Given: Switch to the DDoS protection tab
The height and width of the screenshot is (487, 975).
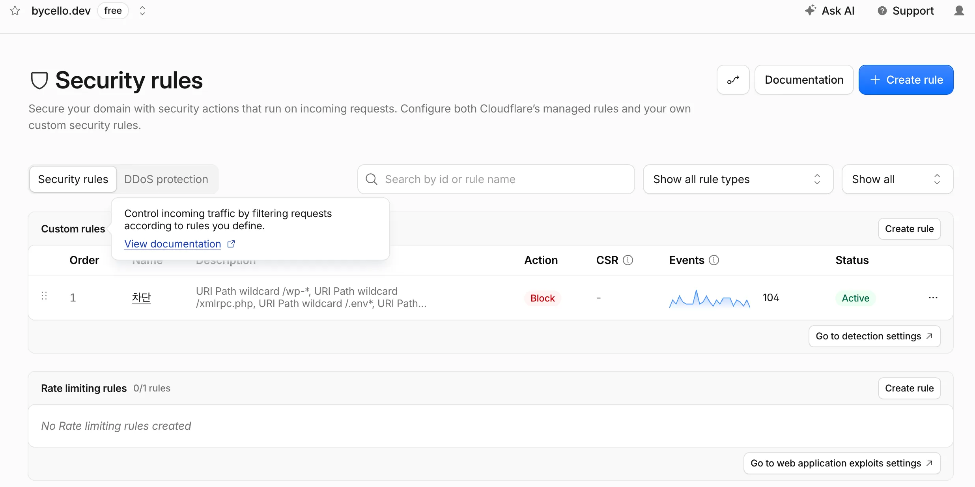Looking at the screenshot, I should tap(166, 179).
